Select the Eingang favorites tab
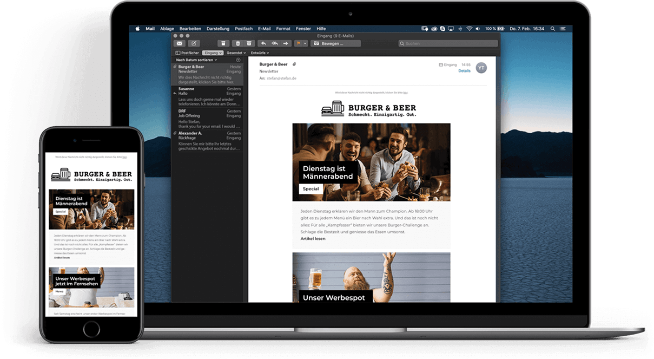The width and height of the screenshot is (654, 359). pos(213,53)
